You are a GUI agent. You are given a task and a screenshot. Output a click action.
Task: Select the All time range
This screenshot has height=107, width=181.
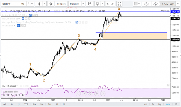(5, 104)
